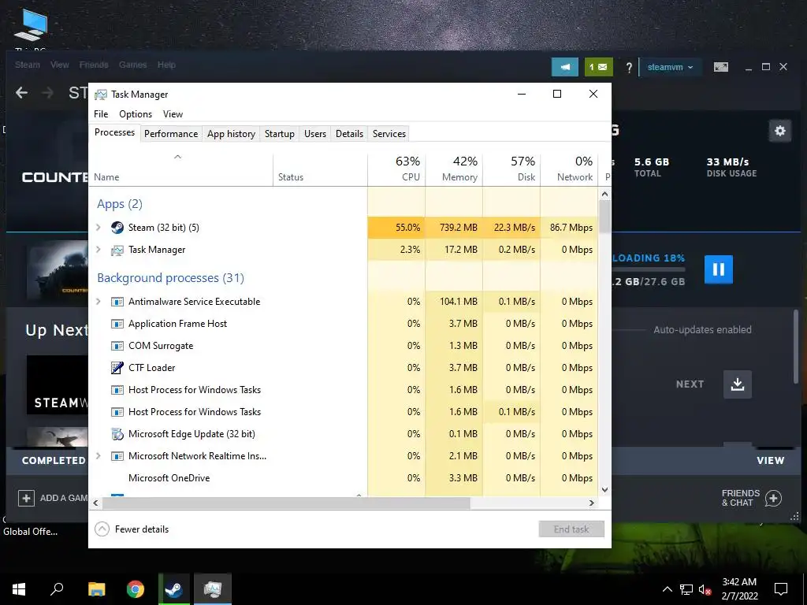
Task: Click the Antimalware Service Executable icon
Action: click(117, 302)
